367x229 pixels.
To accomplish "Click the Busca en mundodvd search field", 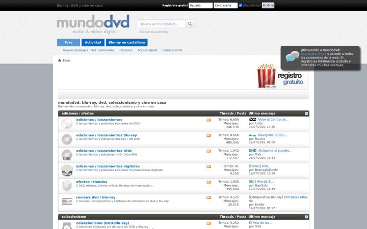I will click(161, 24).
